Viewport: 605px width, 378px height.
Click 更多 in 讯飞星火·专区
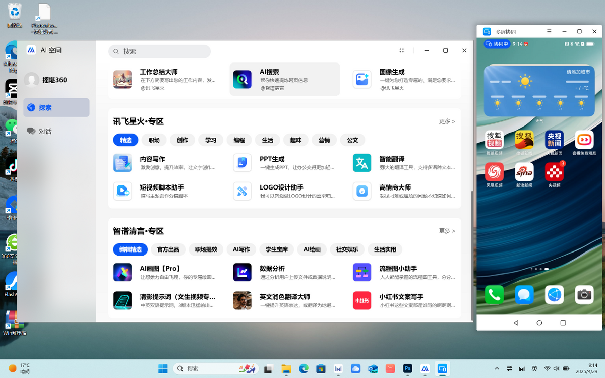(447, 121)
